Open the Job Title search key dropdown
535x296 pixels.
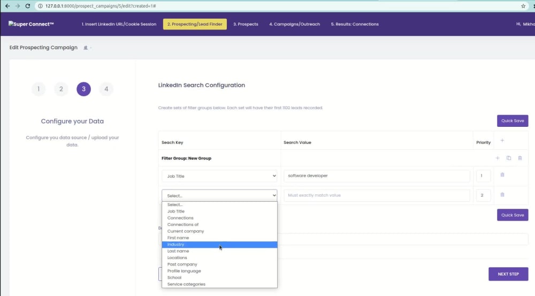pos(219,176)
